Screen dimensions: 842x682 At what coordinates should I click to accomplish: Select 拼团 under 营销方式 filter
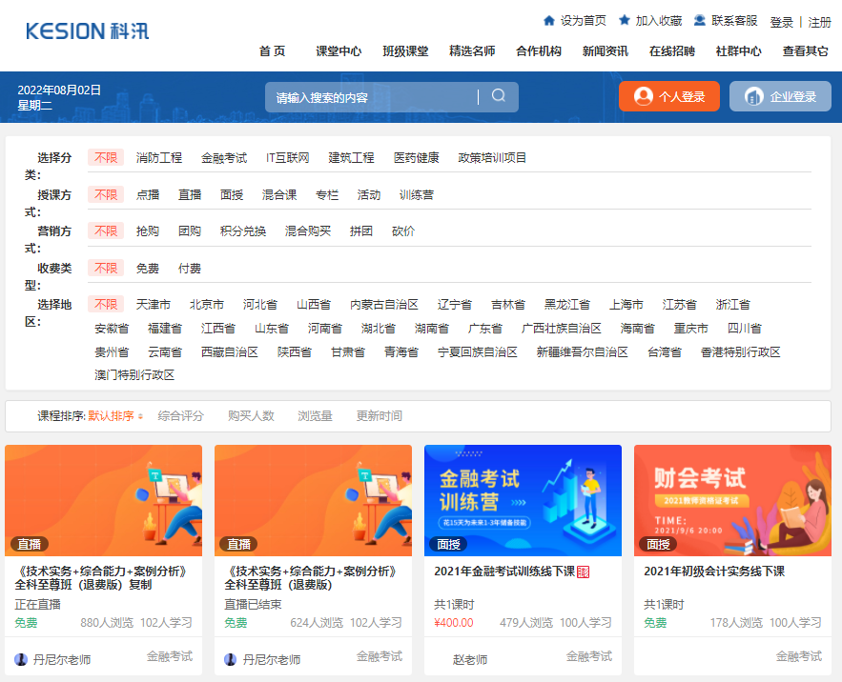point(361,231)
